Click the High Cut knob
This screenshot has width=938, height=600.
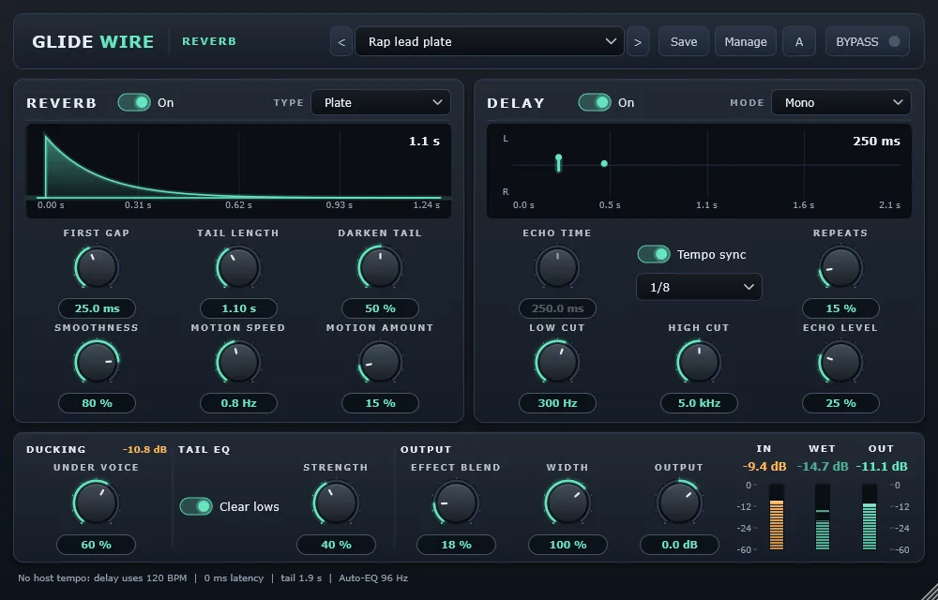[699, 362]
